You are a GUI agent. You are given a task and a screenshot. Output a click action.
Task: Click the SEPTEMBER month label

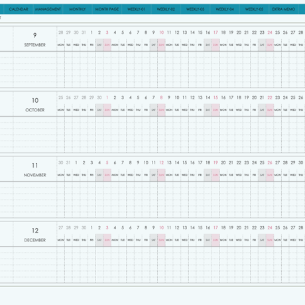pos(35,45)
